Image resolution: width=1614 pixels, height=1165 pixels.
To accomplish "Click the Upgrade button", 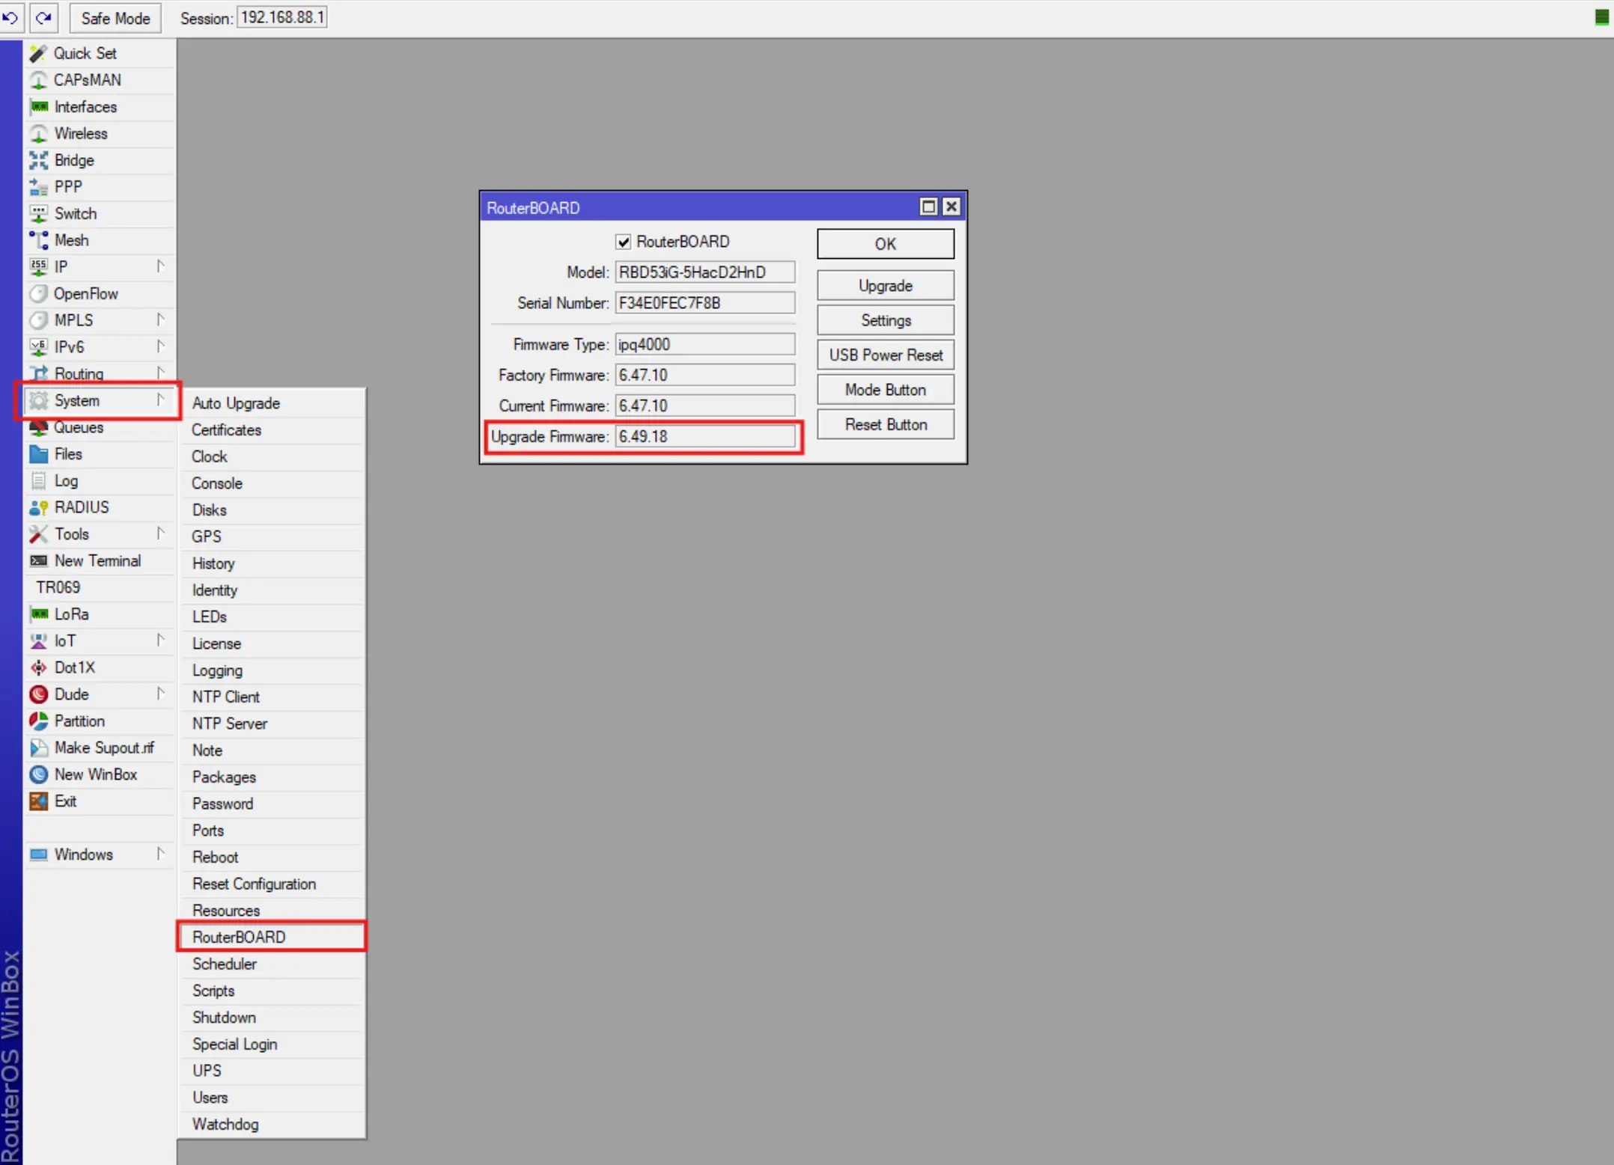I will click(x=886, y=286).
